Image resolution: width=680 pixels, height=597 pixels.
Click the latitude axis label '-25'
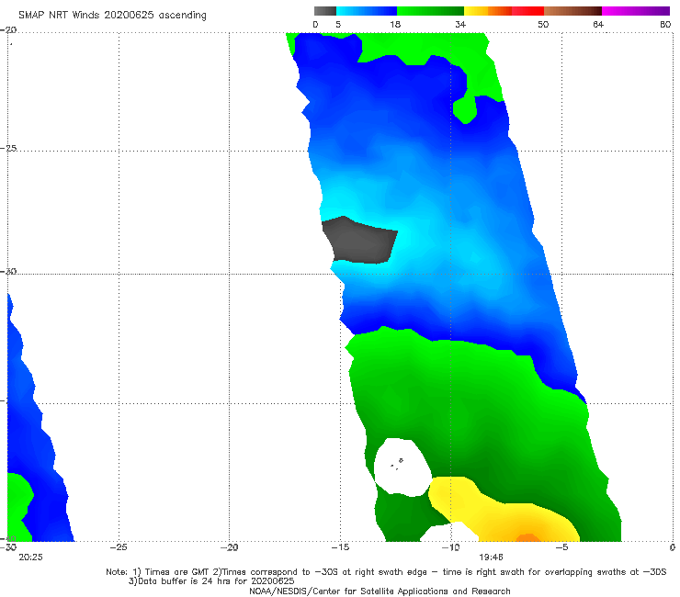point(8,148)
